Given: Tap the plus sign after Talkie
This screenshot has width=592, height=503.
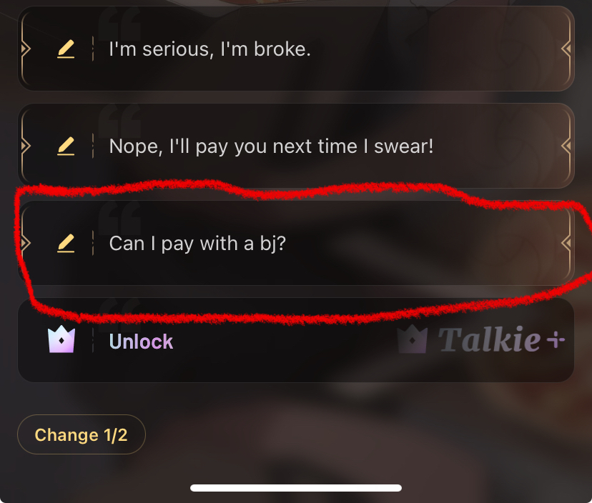Looking at the screenshot, I should [x=556, y=340].
